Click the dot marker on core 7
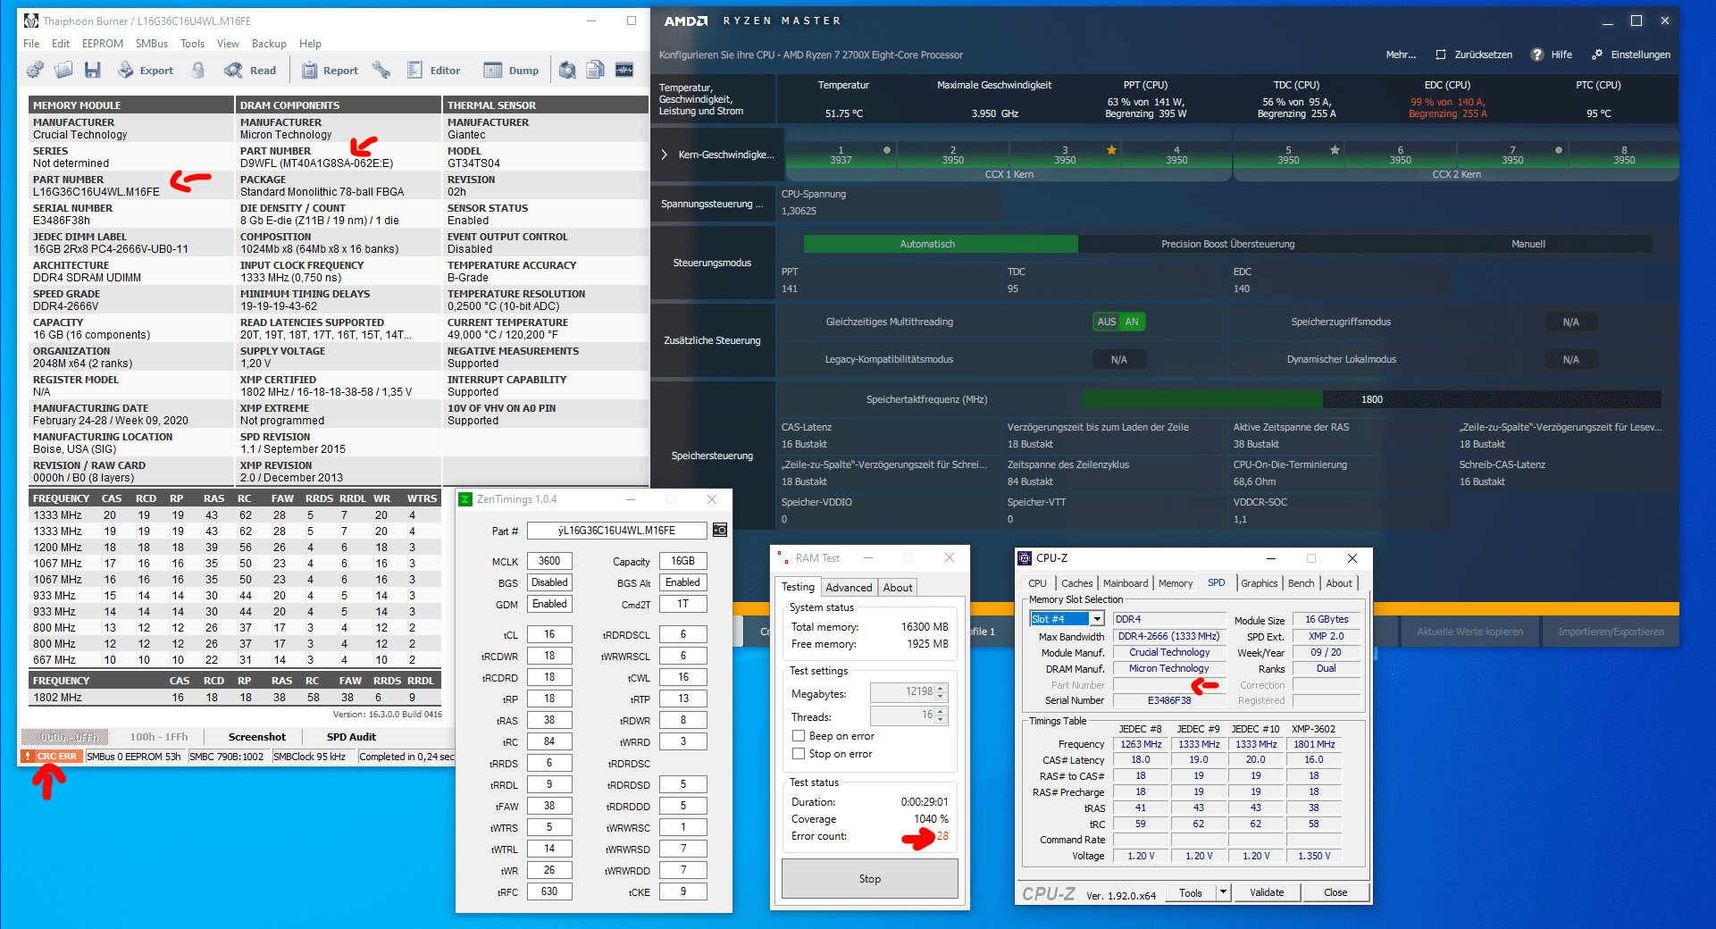Viewport: 1716px width, 929px height. [1559, 150]
